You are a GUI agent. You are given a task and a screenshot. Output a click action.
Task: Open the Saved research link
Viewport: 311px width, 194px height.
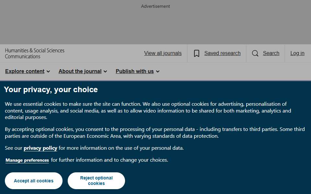222,53
